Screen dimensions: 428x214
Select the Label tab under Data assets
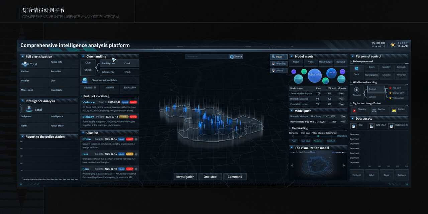pyautogui.click(x=371, y=175)
